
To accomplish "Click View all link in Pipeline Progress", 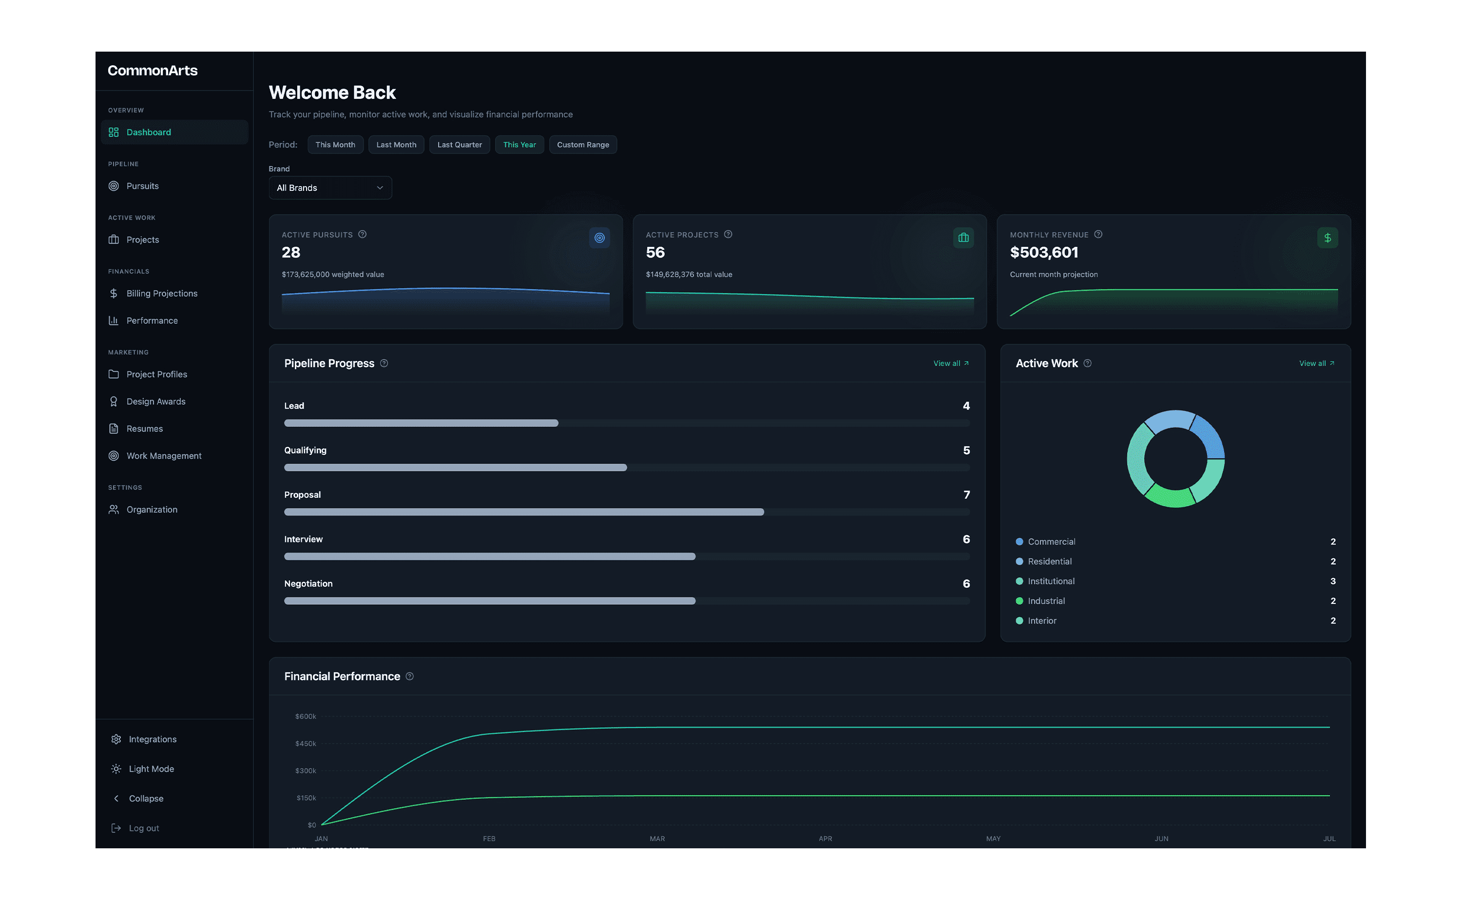I will coord(950,363).
